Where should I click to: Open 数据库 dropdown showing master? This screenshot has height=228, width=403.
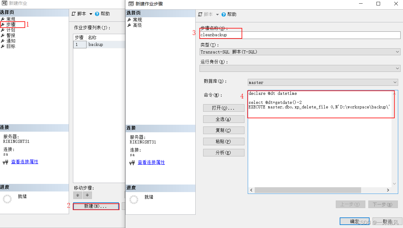click(x=323, y=82)
